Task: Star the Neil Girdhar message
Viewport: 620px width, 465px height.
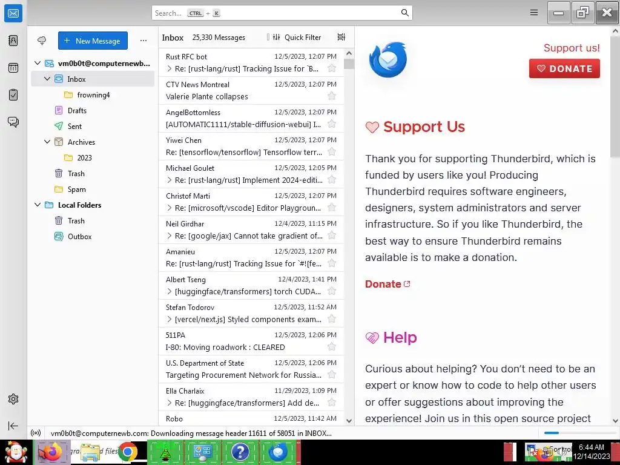Action: pyautogui.click(x=332, y=236)
